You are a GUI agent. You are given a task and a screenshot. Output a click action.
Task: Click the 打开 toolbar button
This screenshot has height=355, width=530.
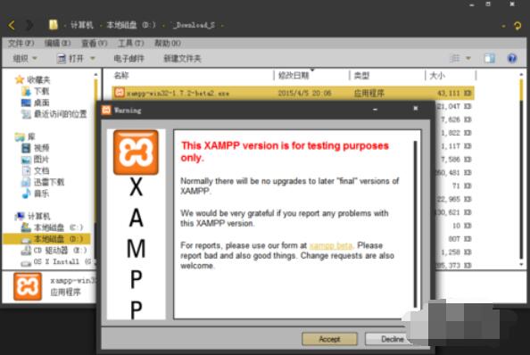click(71, 59)
